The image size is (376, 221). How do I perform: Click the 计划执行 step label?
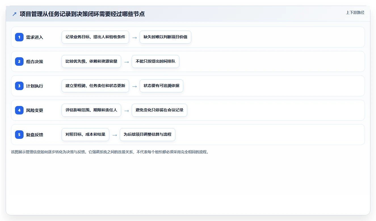[35, 86]
